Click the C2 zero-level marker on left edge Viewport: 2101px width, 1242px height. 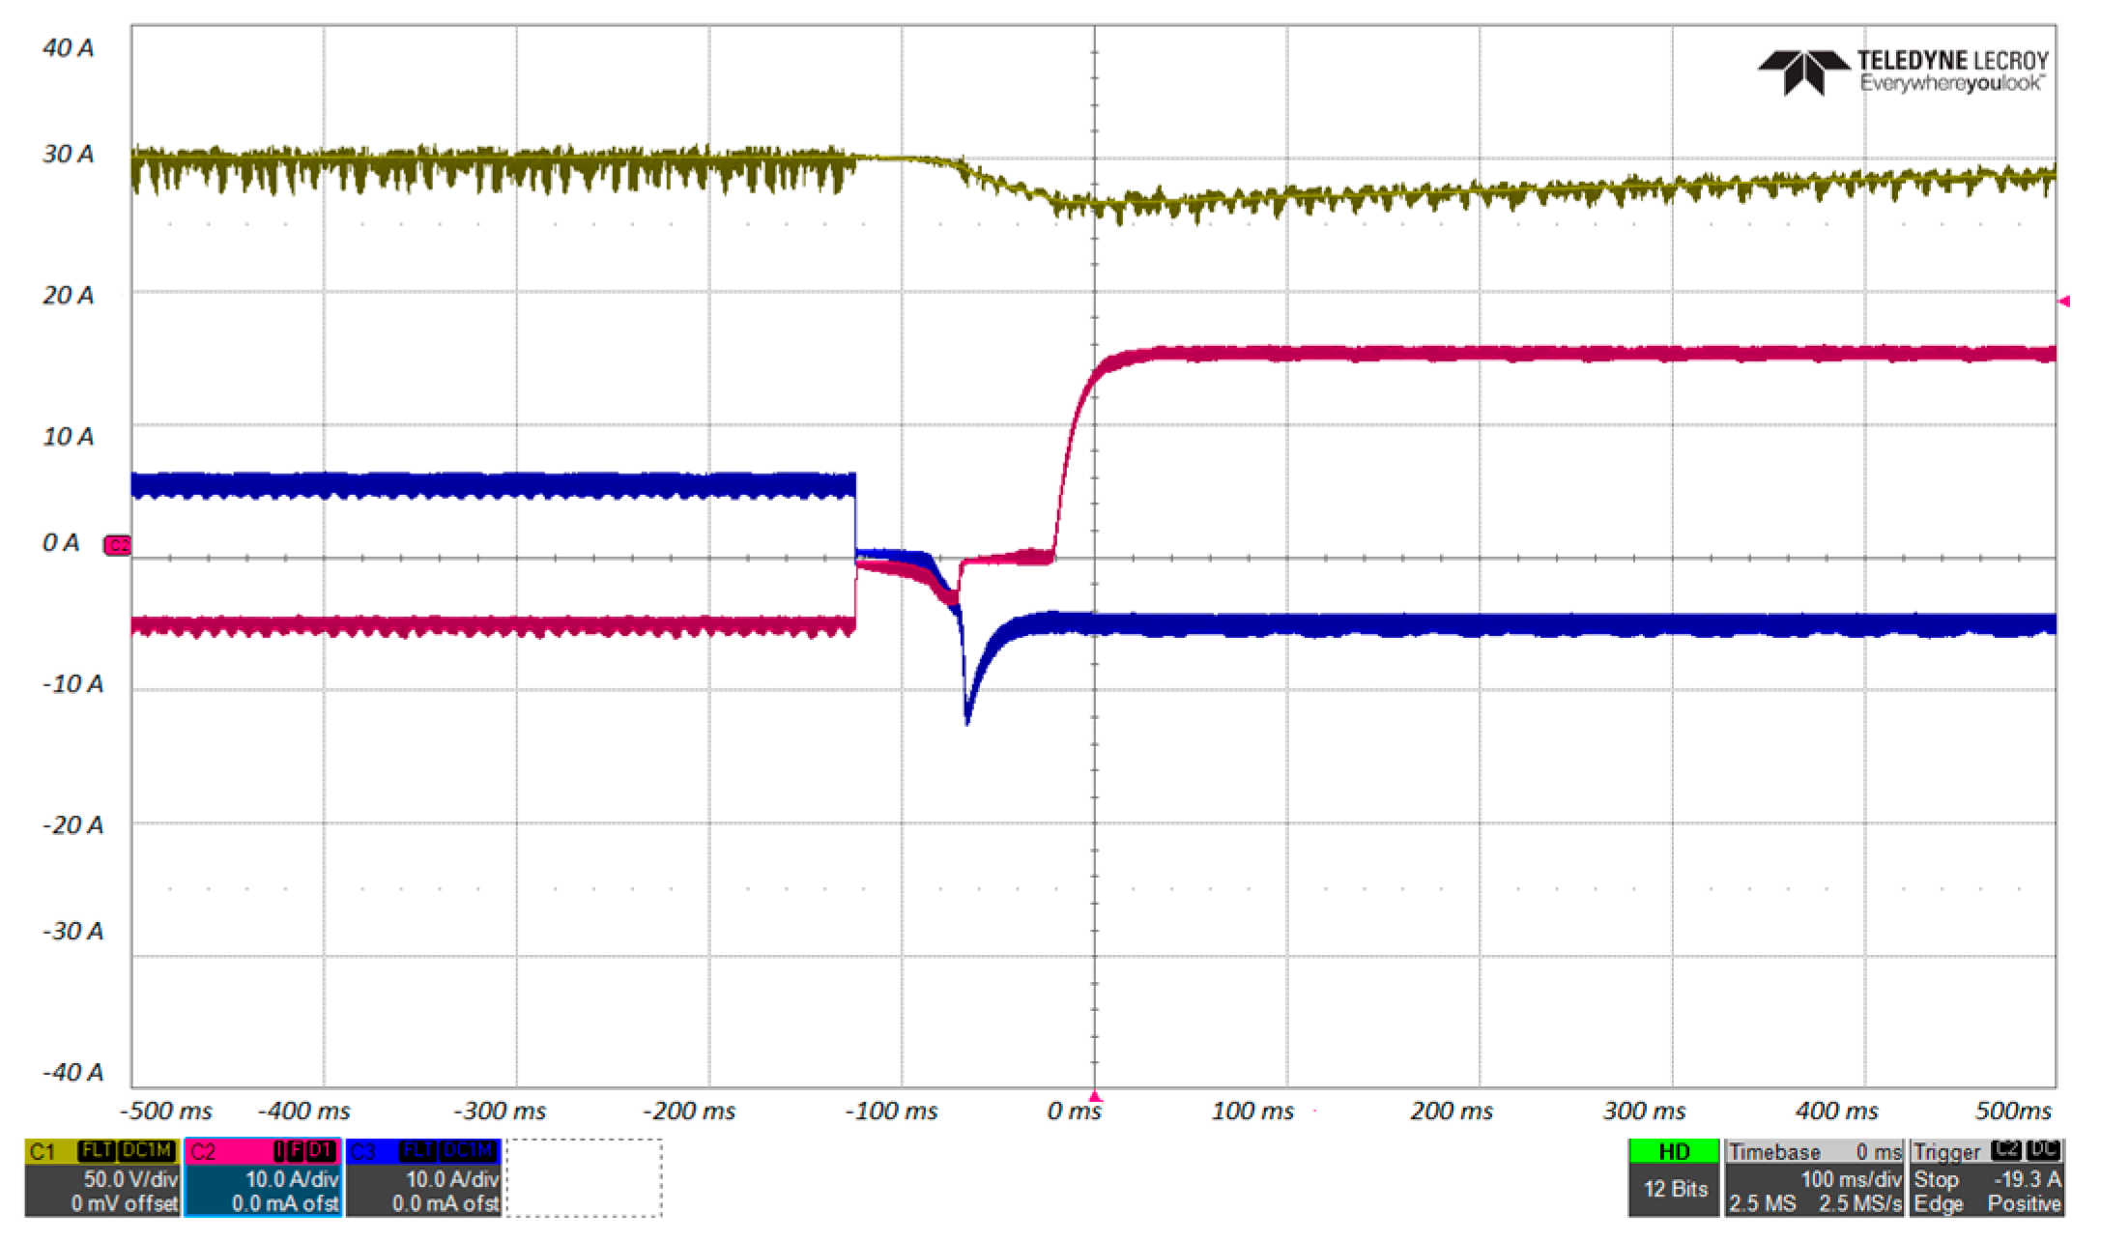[117, 546]
